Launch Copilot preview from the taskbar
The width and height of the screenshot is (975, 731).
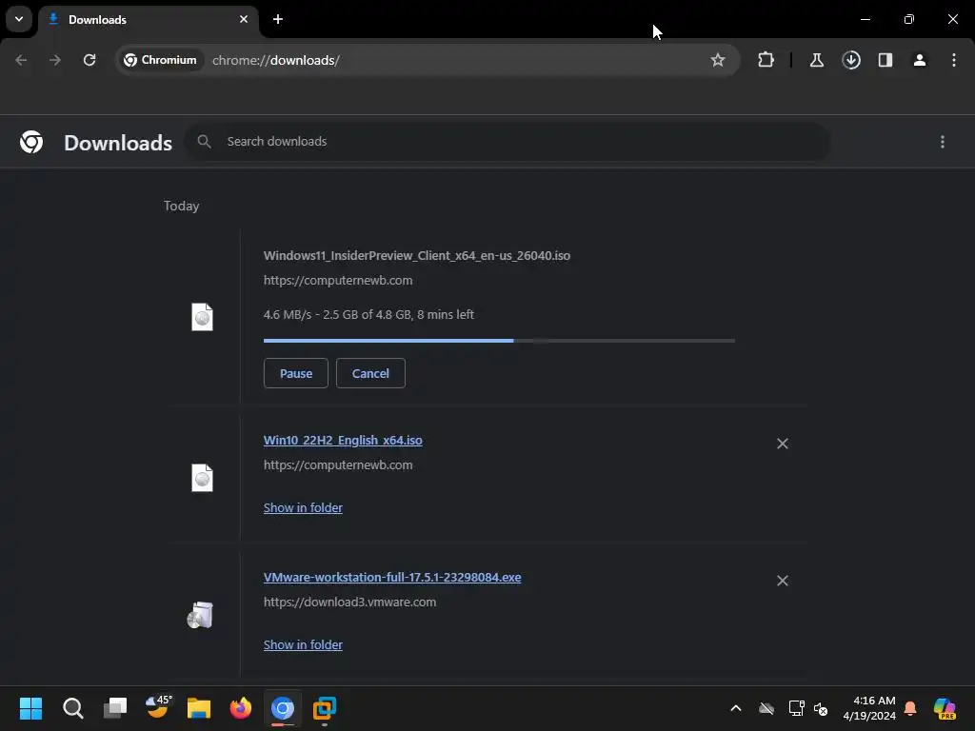pyautogui.click(x=945, y=708)
